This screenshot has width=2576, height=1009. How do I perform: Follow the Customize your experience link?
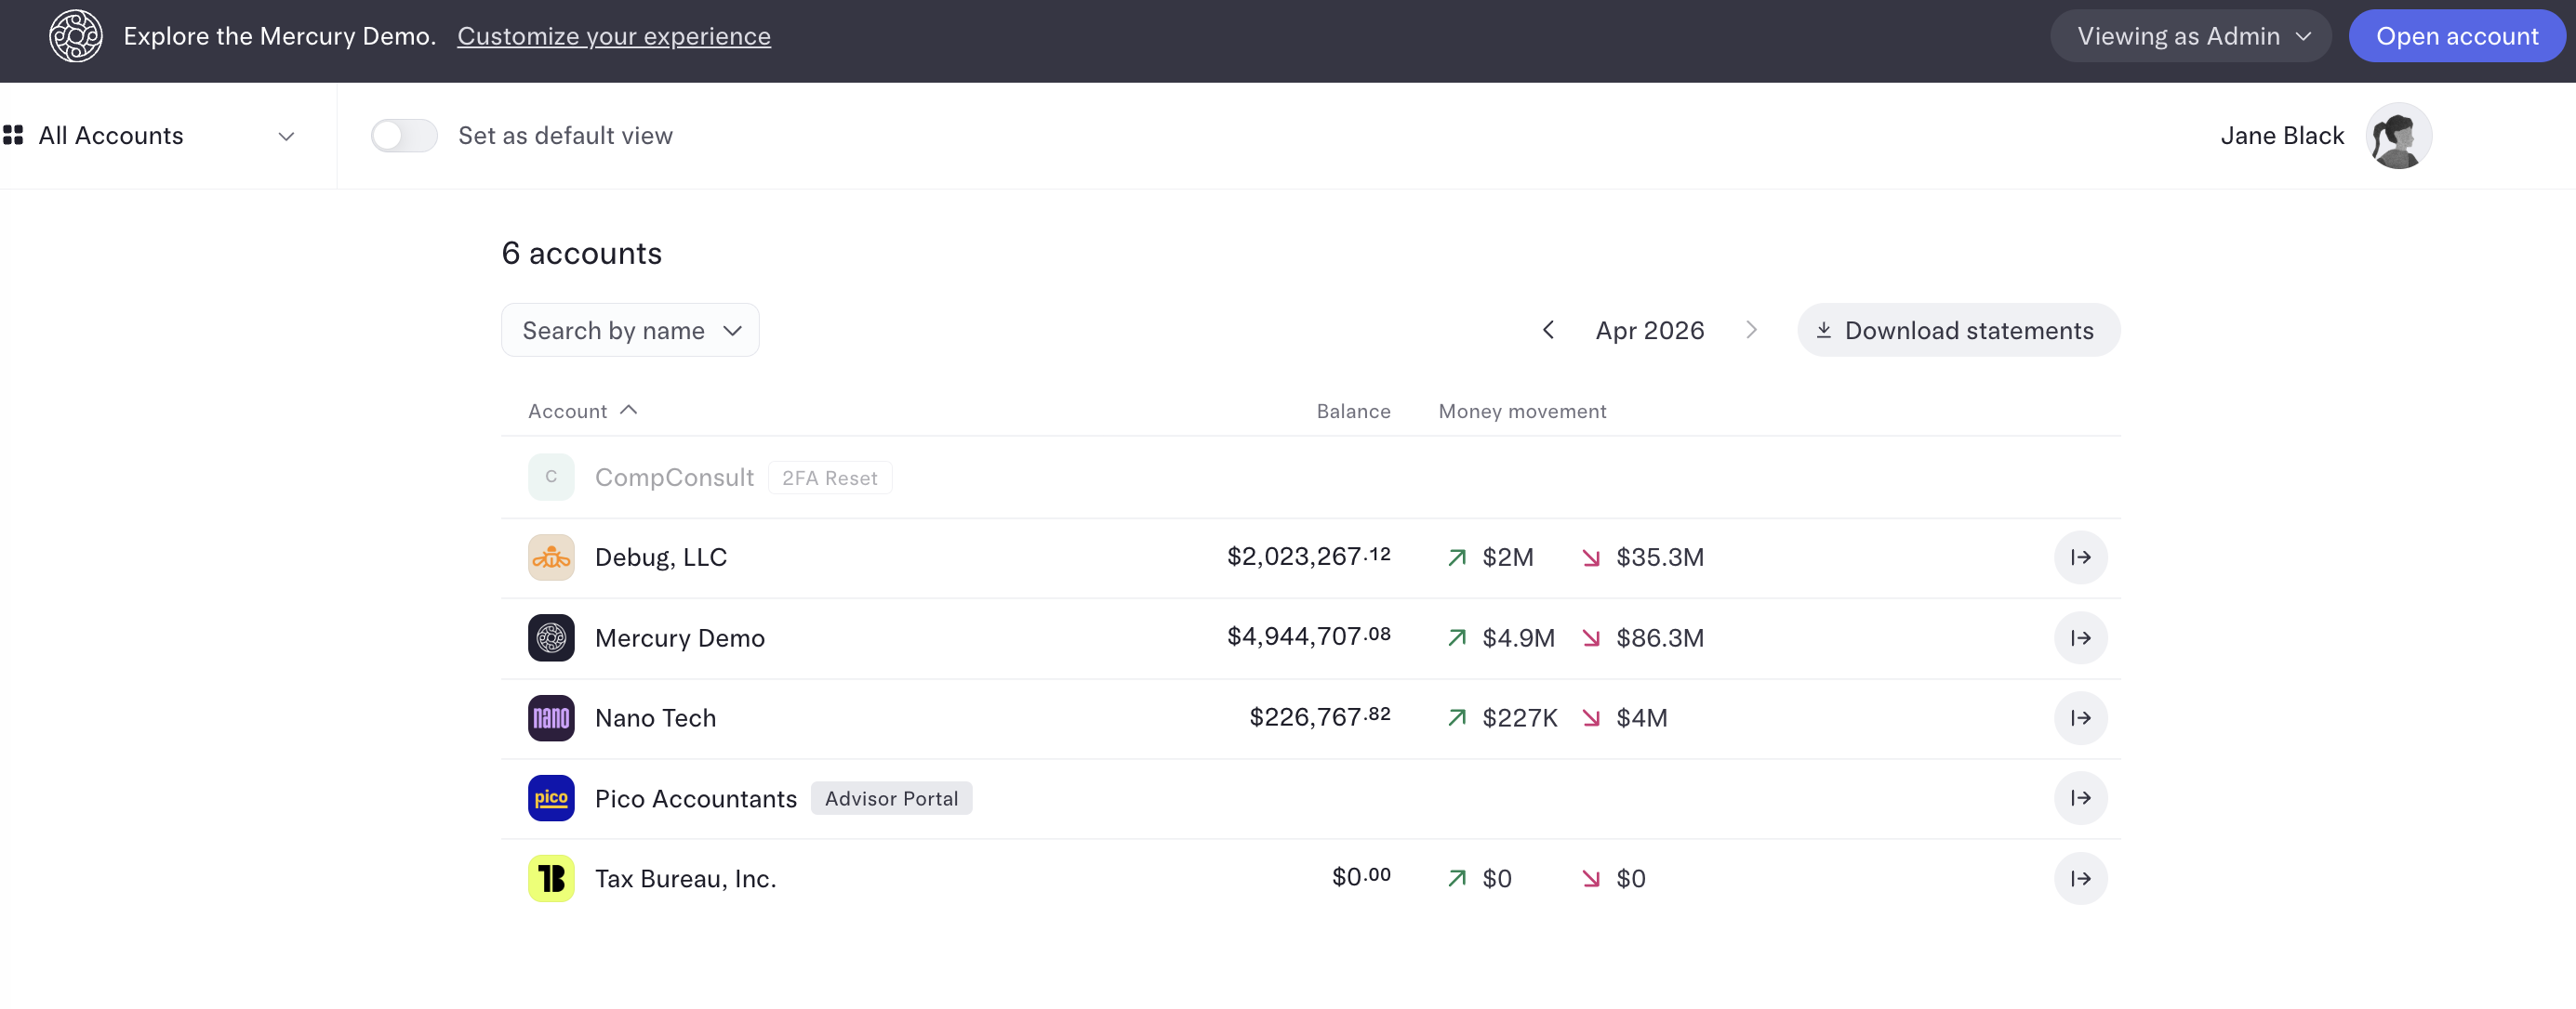[614, 37]
